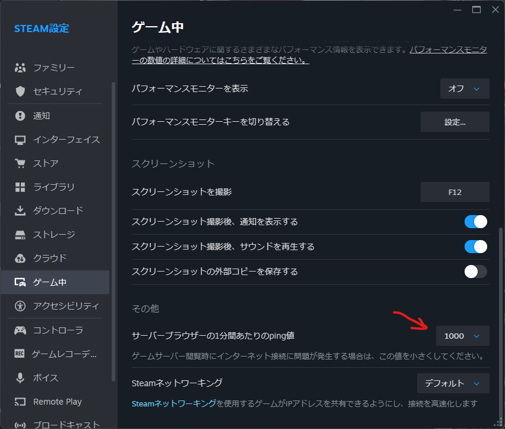This screenshot has width=505, height=429.
Task: Open ダウンロード settings
Action: pyautogui.click(x=55, y=210)
